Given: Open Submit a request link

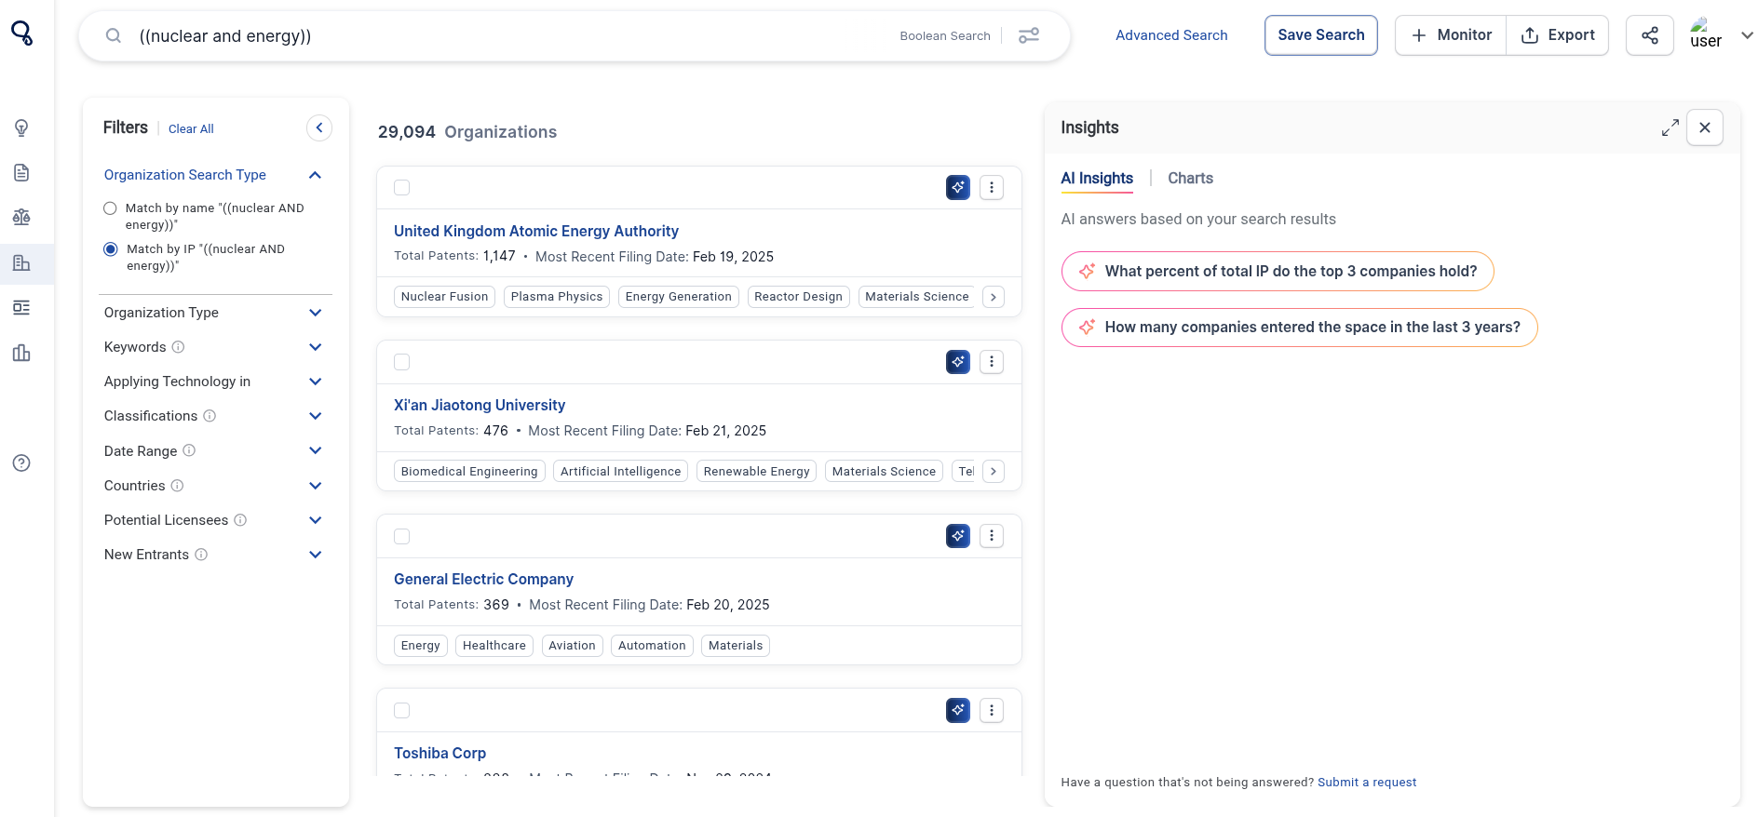Looking at the screenshot, I should [x=1367, y=783].
